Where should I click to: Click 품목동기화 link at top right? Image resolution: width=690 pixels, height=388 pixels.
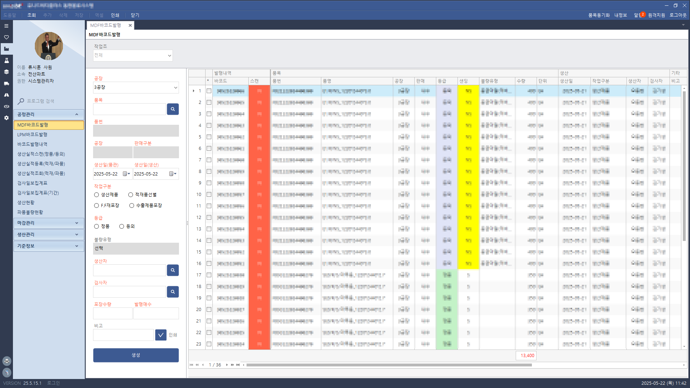(x=599, y=15)
